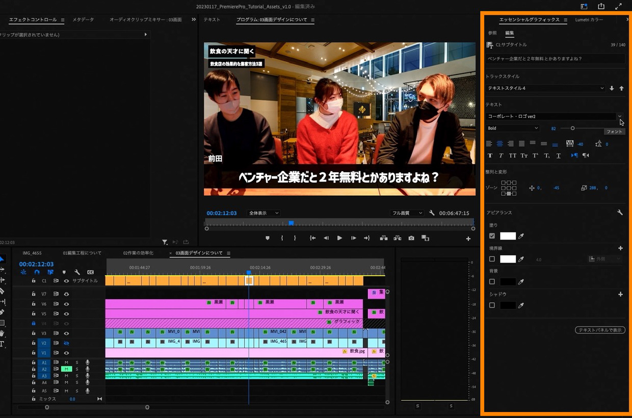Add another shadow with plus icon
Screen dimensions: 632x418
click(620, 294)
